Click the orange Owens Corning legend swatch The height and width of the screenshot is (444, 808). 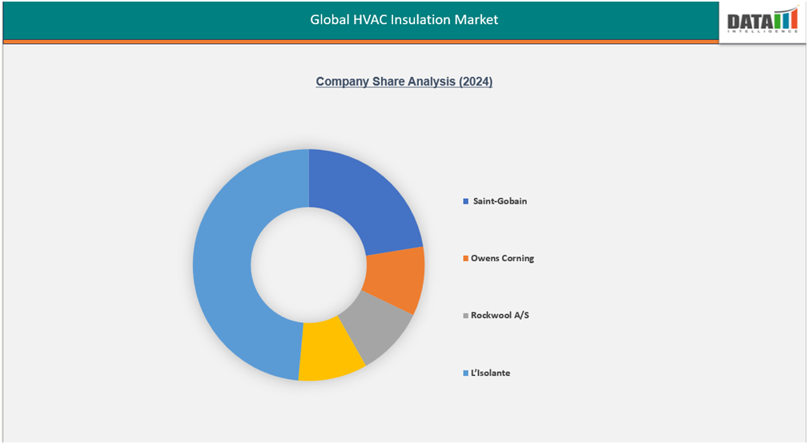[x=466, y=258]
